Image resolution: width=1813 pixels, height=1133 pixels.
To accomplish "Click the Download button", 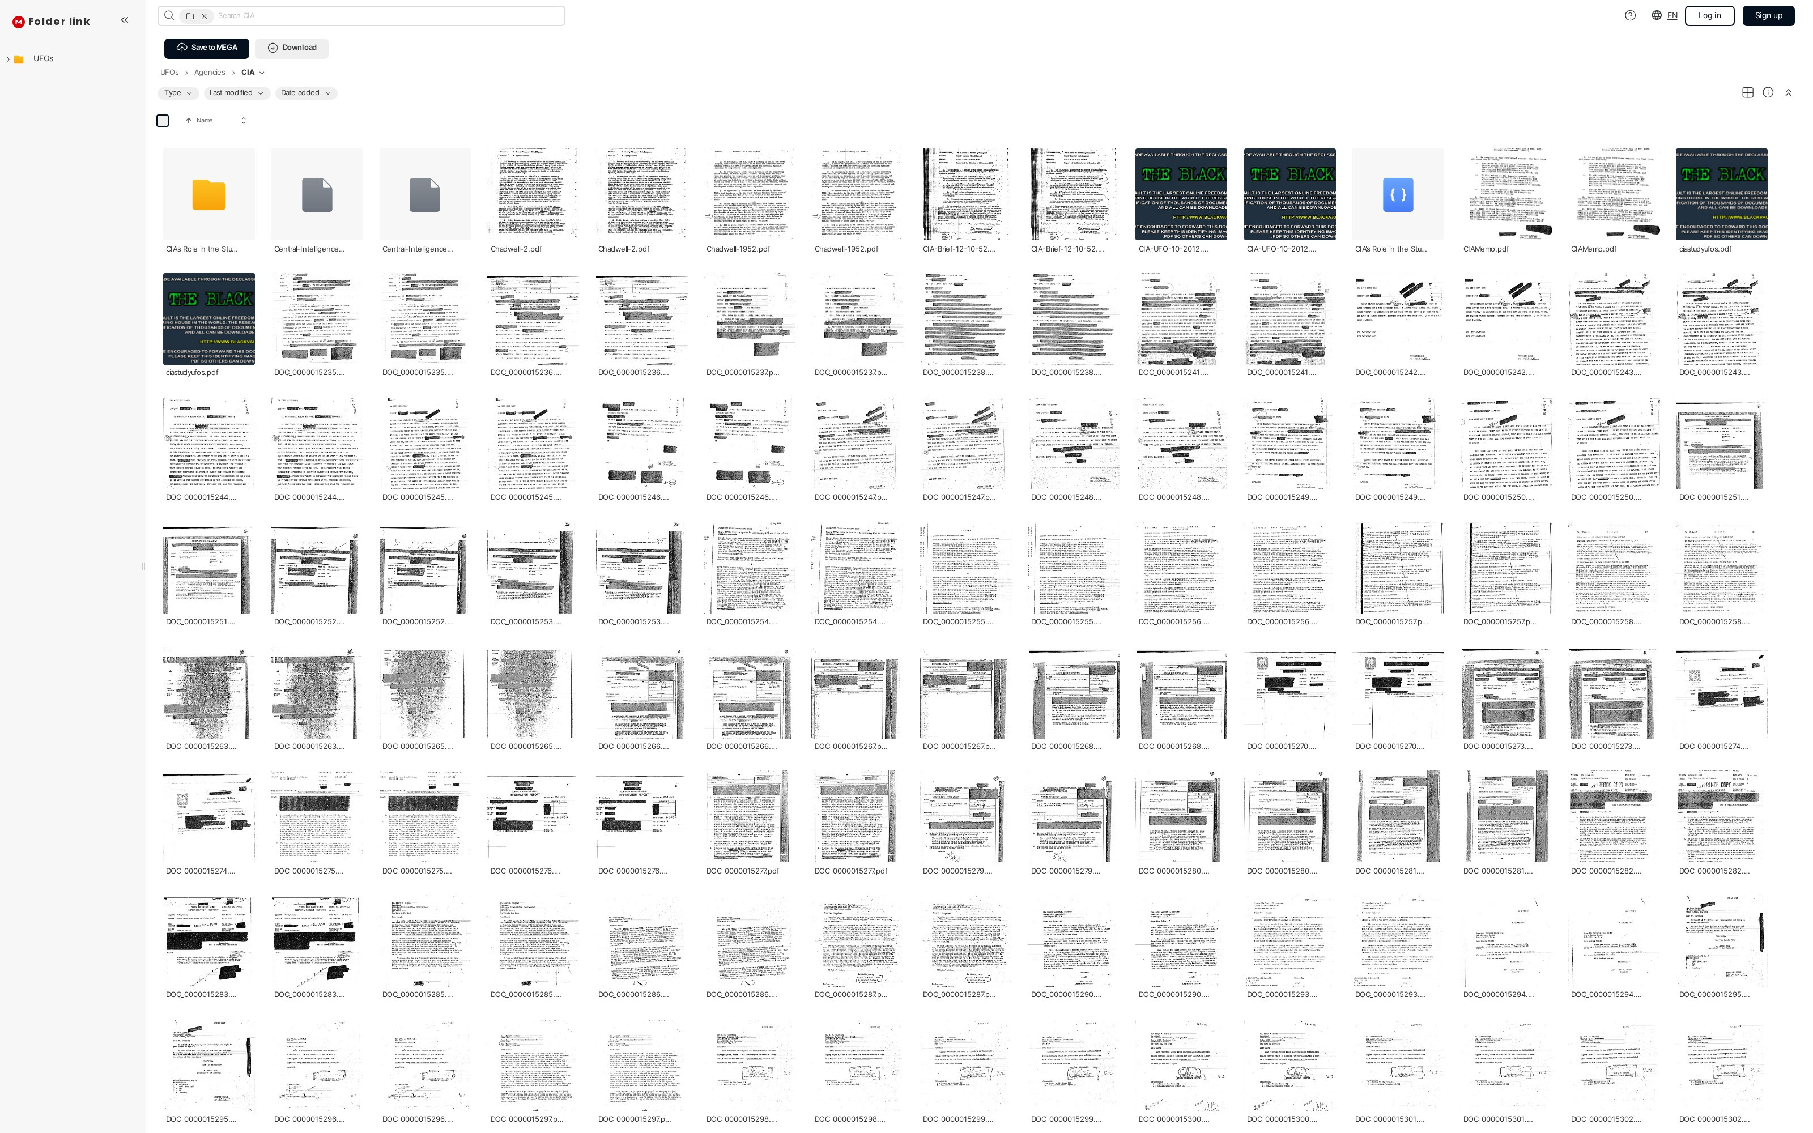I will (291, 48).
